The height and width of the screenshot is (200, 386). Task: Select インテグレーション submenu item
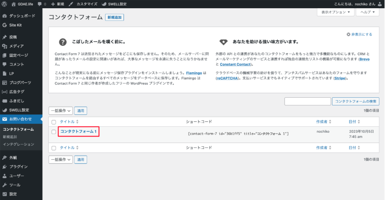click(18, 144)
